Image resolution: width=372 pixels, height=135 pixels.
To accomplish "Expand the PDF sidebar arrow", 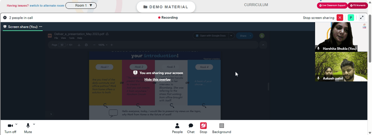I will click(51, 114).
